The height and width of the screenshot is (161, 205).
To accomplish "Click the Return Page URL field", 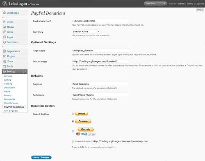I will [100, 62].
